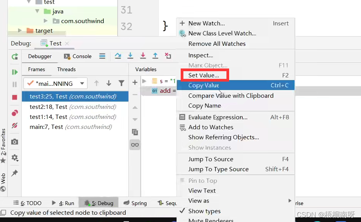Toggle Mute Breakpoints icon in sidebar
Viewport: 361px width, 222px height.
point(15,125)
